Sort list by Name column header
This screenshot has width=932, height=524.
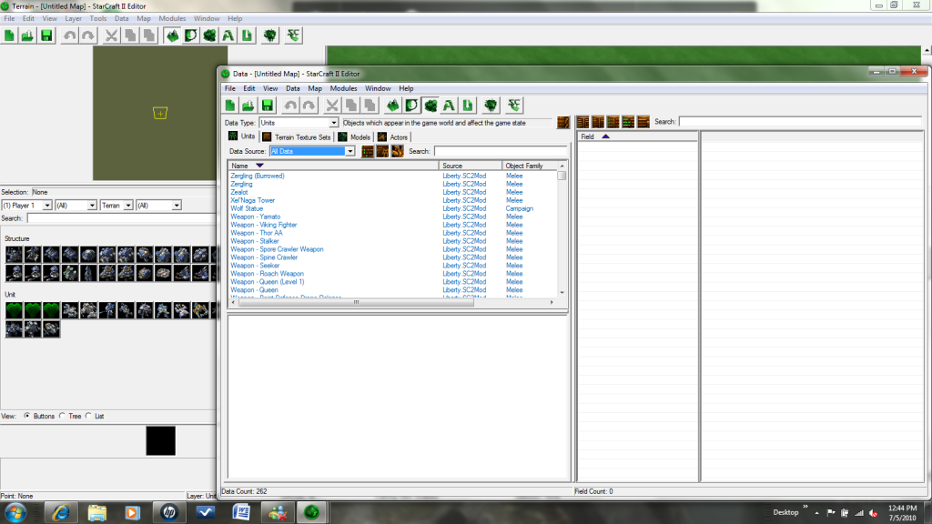coord(333,166)
